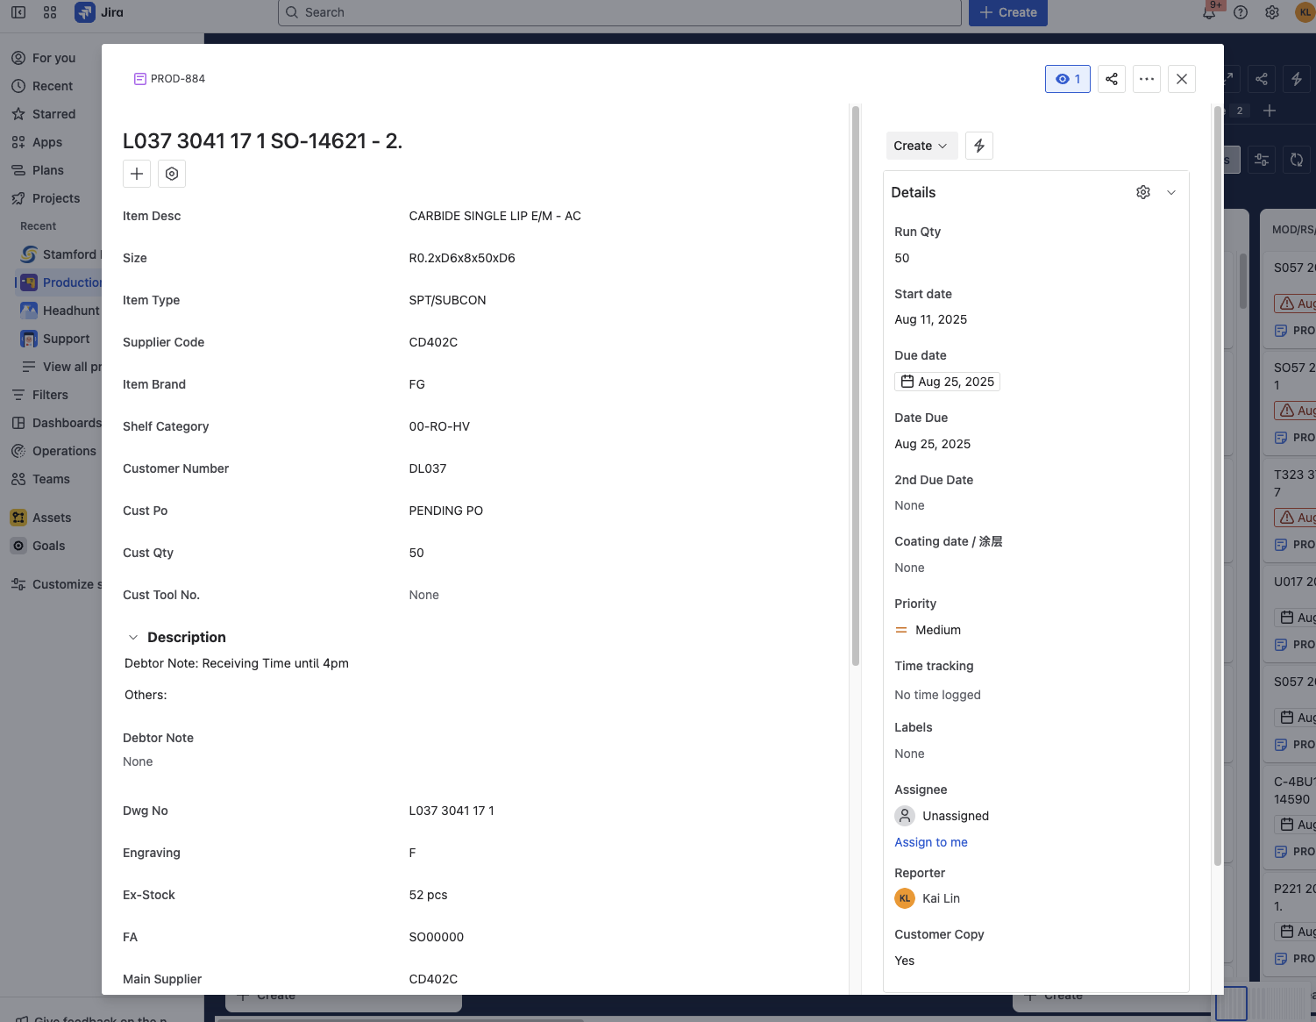Click the hexagon apps icon under title
The height and width of the screenshot is (1022, 1316).
coord(172,174)
